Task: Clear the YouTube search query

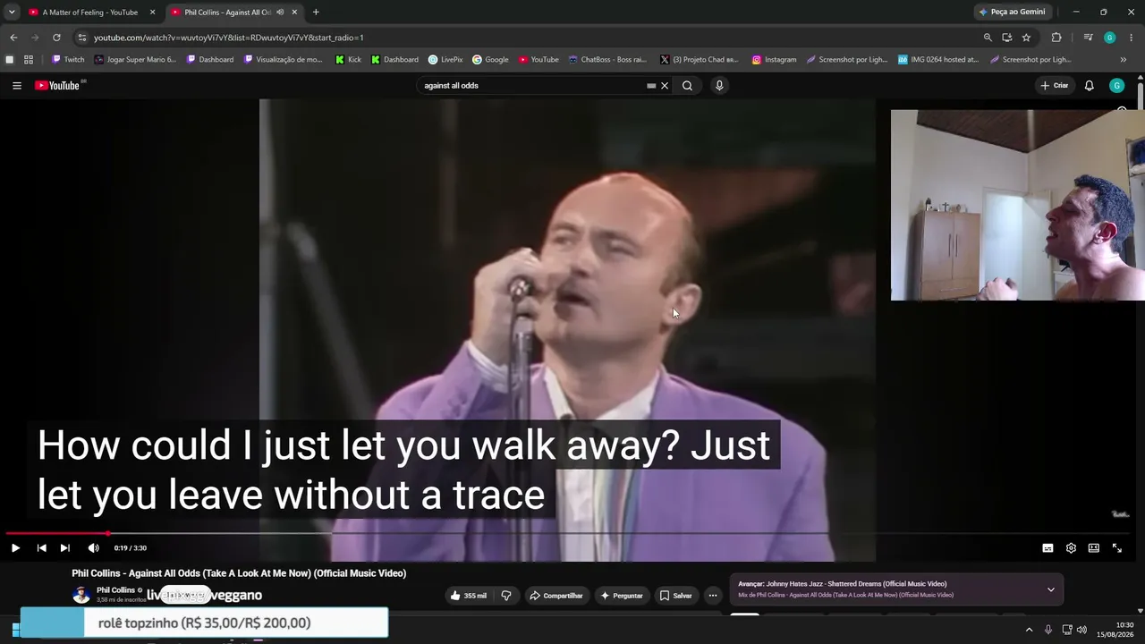Action: pyautogui.click(x=665, y=86)
